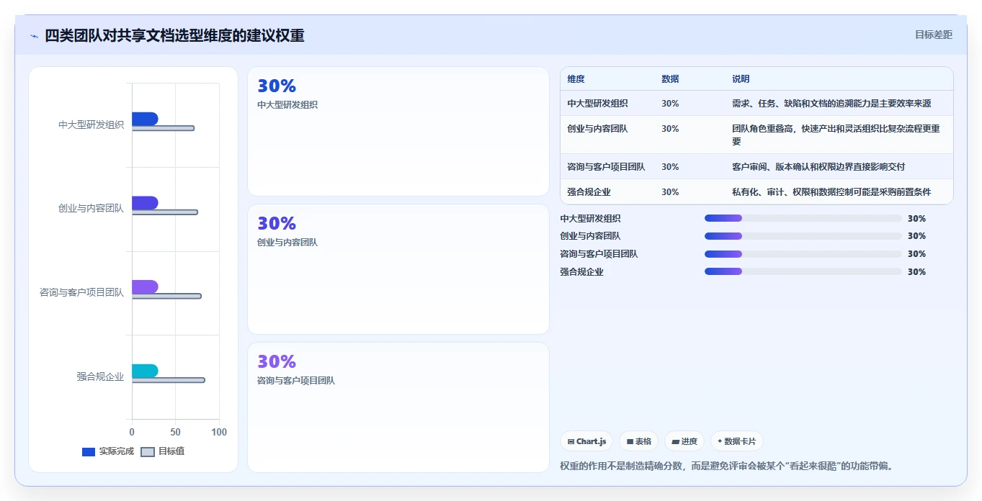Toggle the 实际完成 legend item
The image size is (982, 501).
(x=108, y=451)
